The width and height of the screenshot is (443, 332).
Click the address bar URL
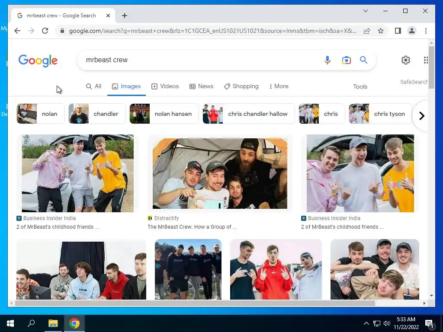click(212, 31)
